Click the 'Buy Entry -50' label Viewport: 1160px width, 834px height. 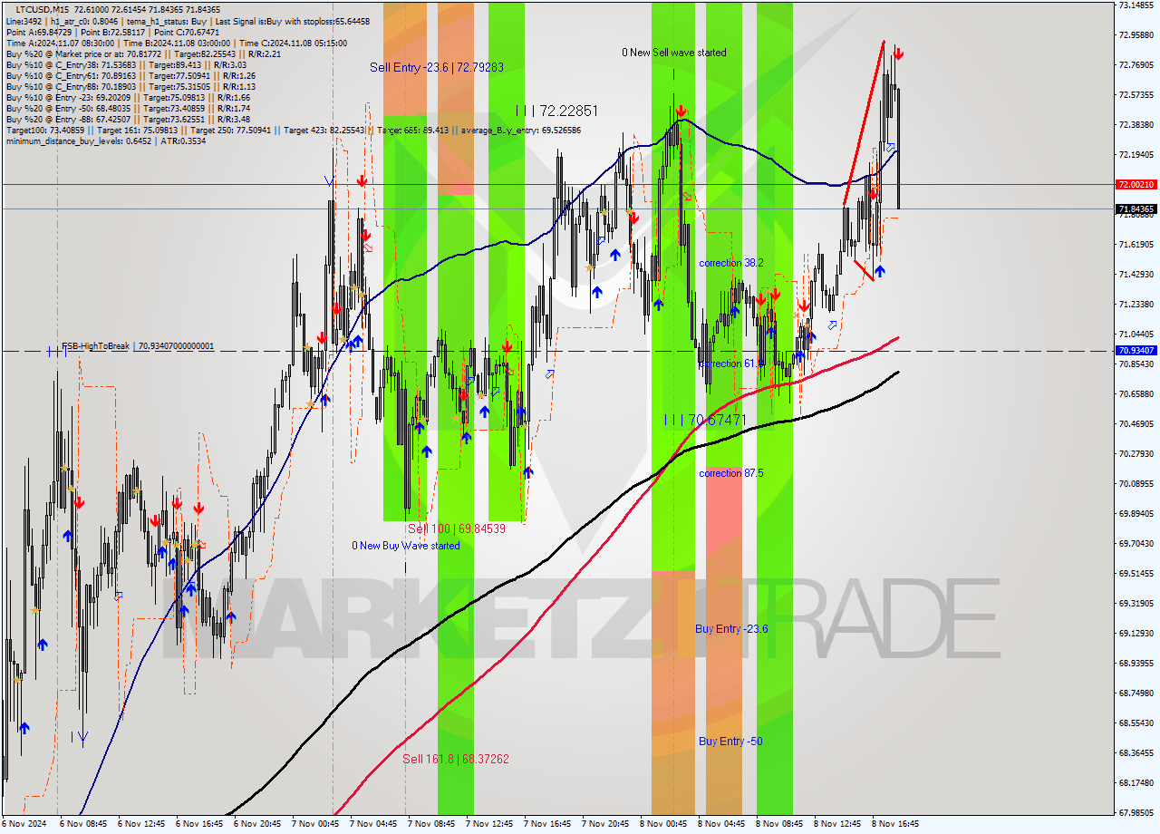click(x=730, y=742)
